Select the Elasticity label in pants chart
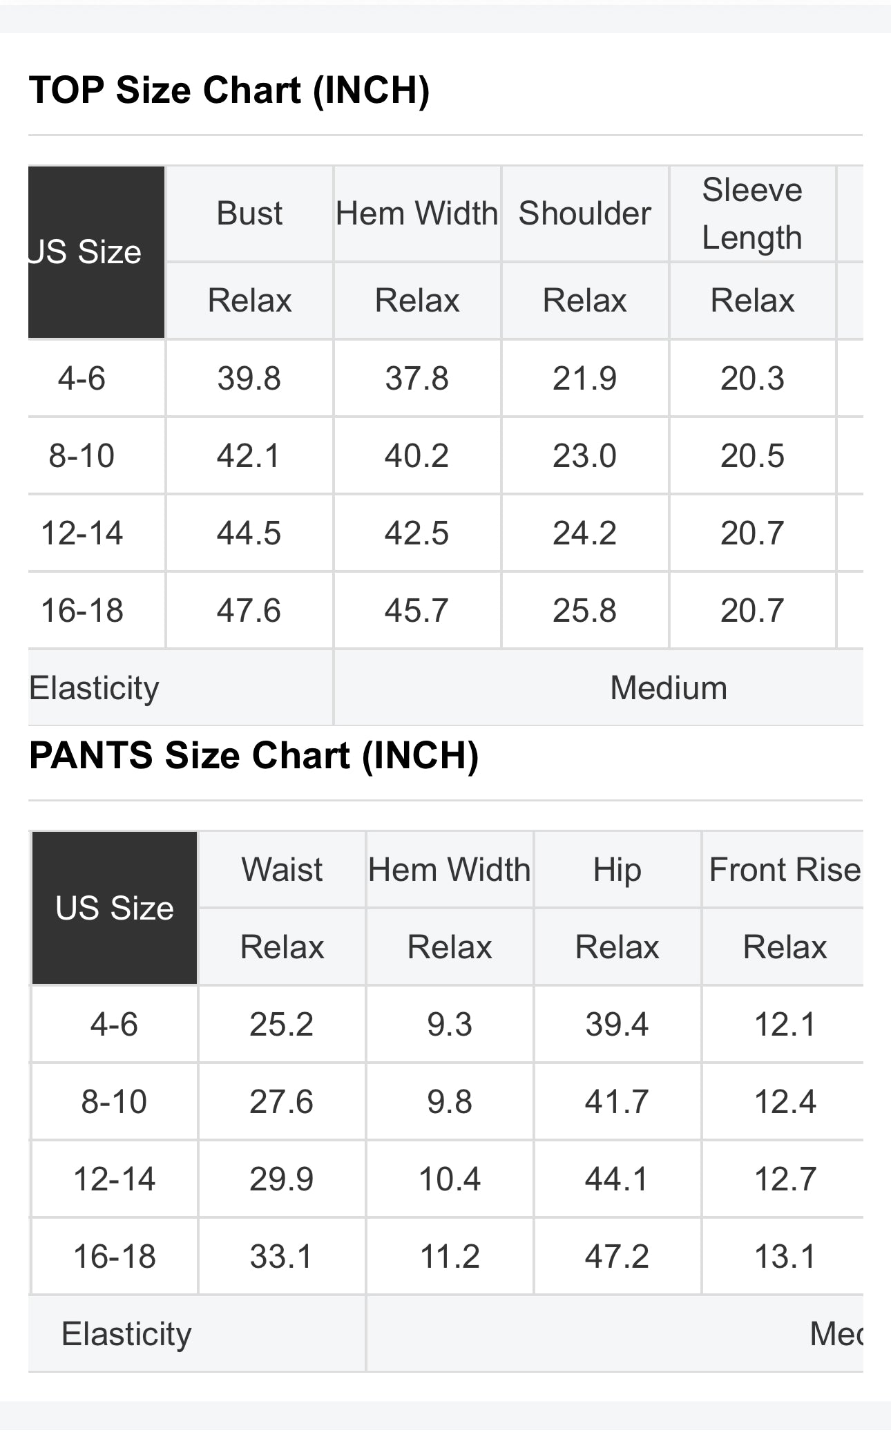891x1435 pixels. click(x=126, y=1334)
